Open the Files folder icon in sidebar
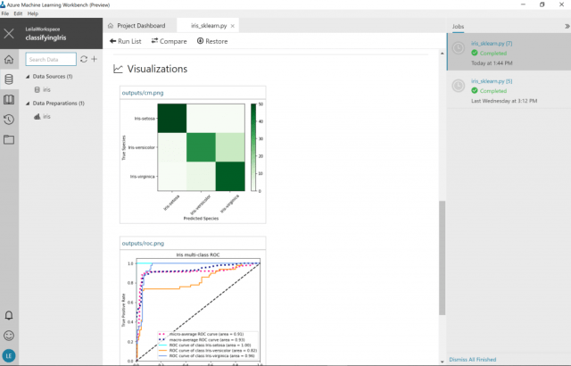 click(9, 139)
